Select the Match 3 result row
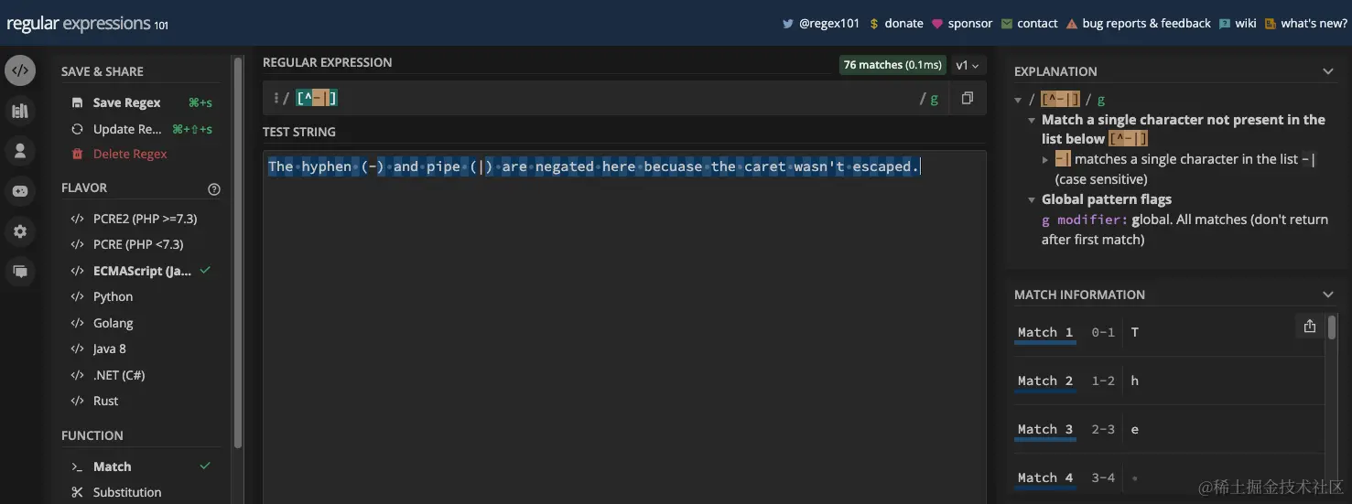The image size is (1352, 504). 1168,429
